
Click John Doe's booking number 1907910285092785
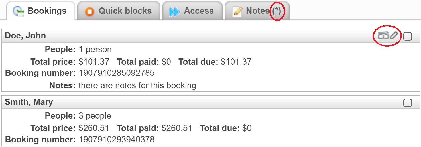117,73
